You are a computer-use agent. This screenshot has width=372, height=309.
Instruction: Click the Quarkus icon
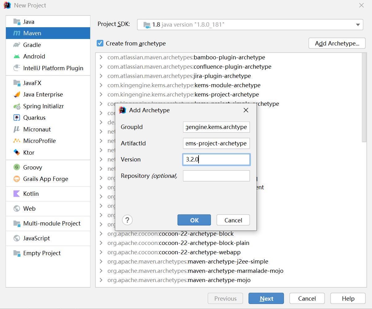tap(17, 118)
